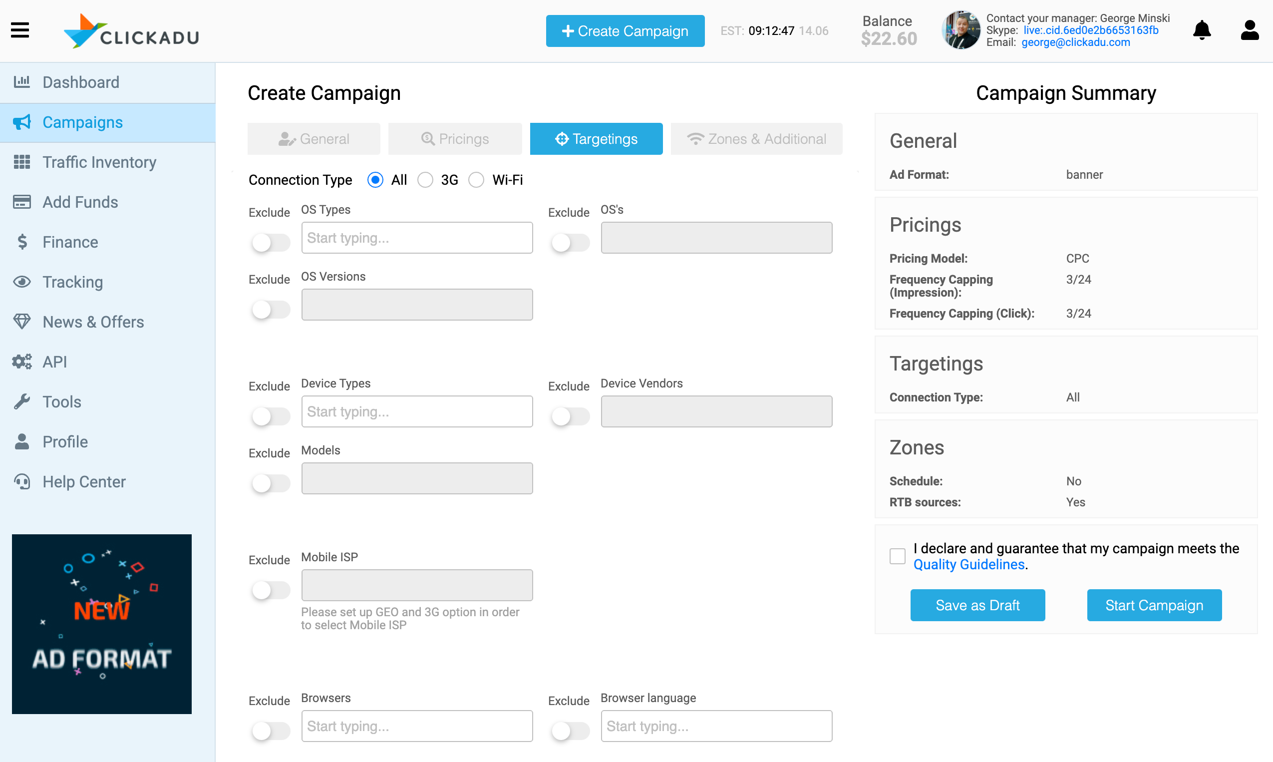Open the Quality Guidelines link

click(969, 565)
